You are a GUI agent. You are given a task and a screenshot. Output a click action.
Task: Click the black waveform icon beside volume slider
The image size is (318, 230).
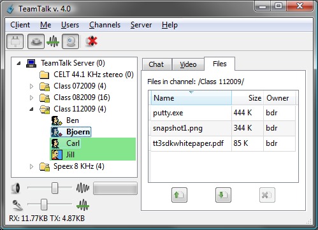83,188
